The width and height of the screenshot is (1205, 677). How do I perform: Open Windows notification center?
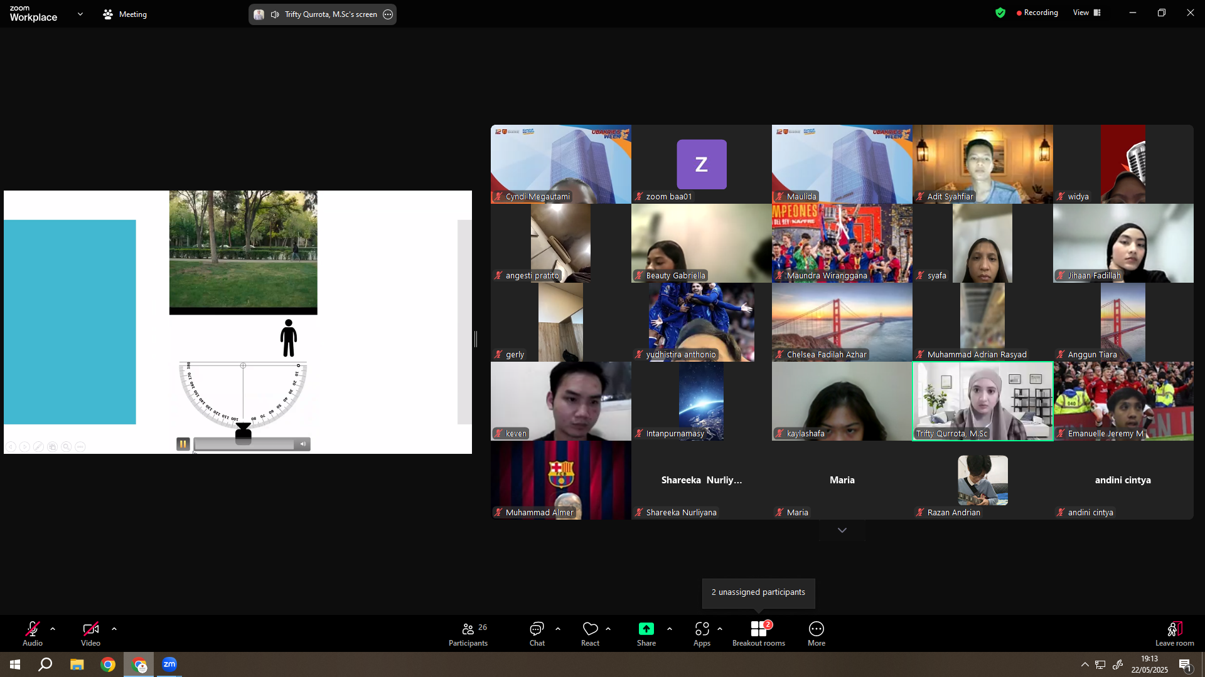tap(1185, 664)
